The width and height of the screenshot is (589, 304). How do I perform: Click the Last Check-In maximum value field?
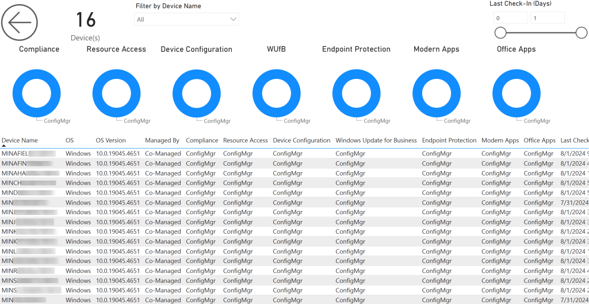[x=548, y=18]
